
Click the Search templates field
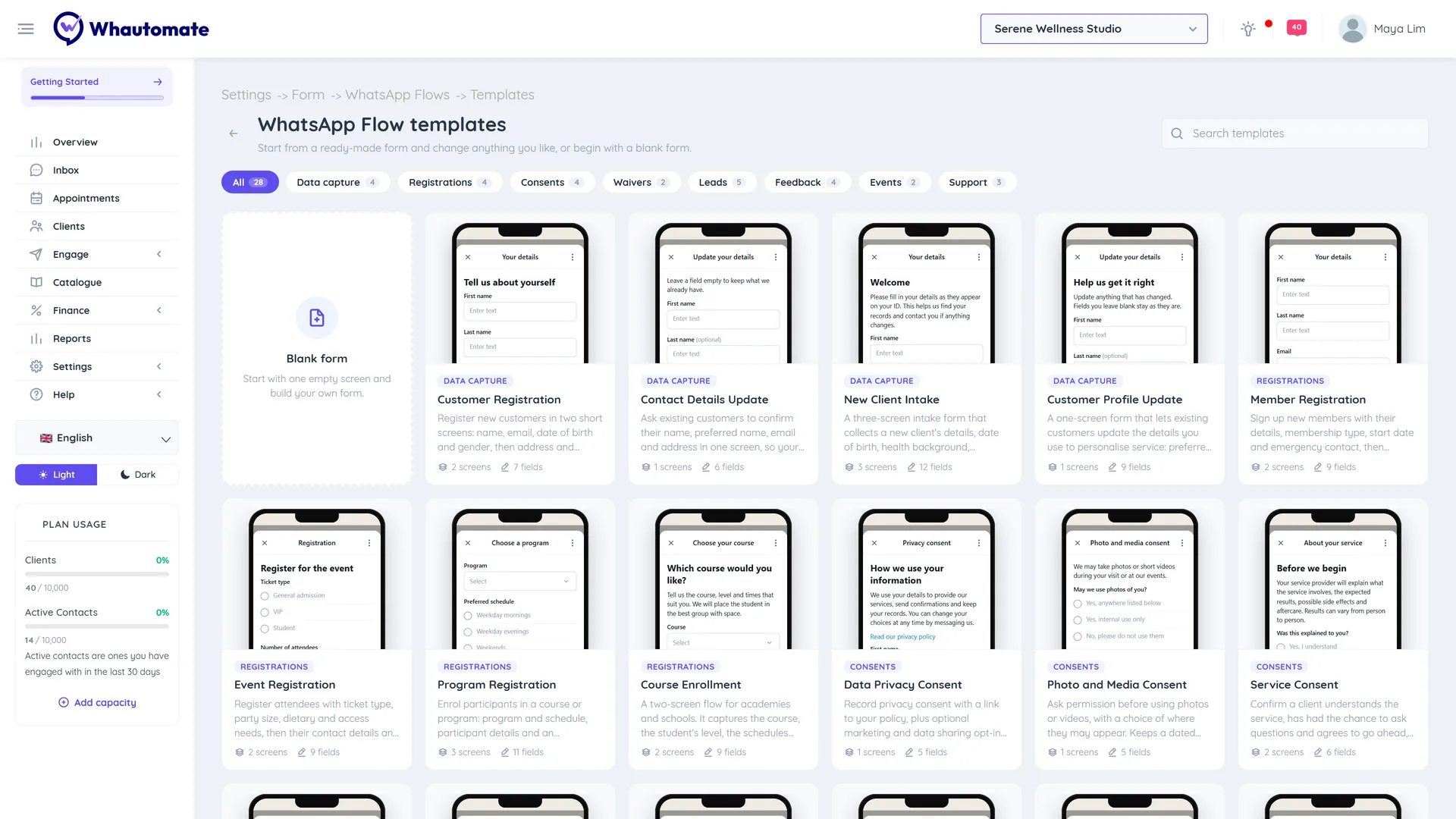[x=1295, y=133]
